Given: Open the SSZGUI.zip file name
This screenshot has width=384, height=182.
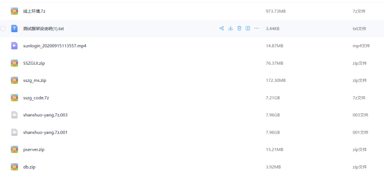Looking at the screenshot, I should click(x=34, y=63).
